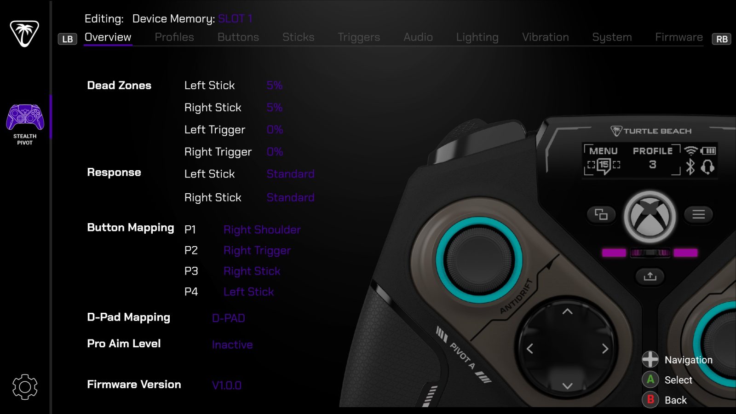Click the share button on controller

click(x=650, y=276)
